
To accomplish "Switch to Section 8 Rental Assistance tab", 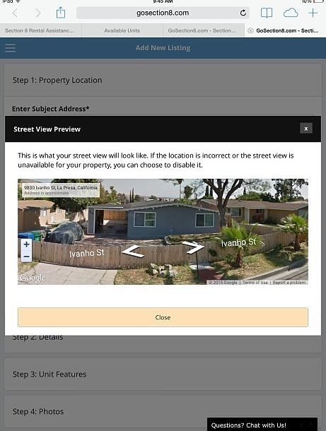I will pos(41,30).
